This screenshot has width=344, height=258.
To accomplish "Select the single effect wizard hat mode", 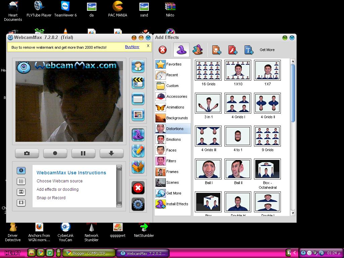I will (x=181, y=50).
